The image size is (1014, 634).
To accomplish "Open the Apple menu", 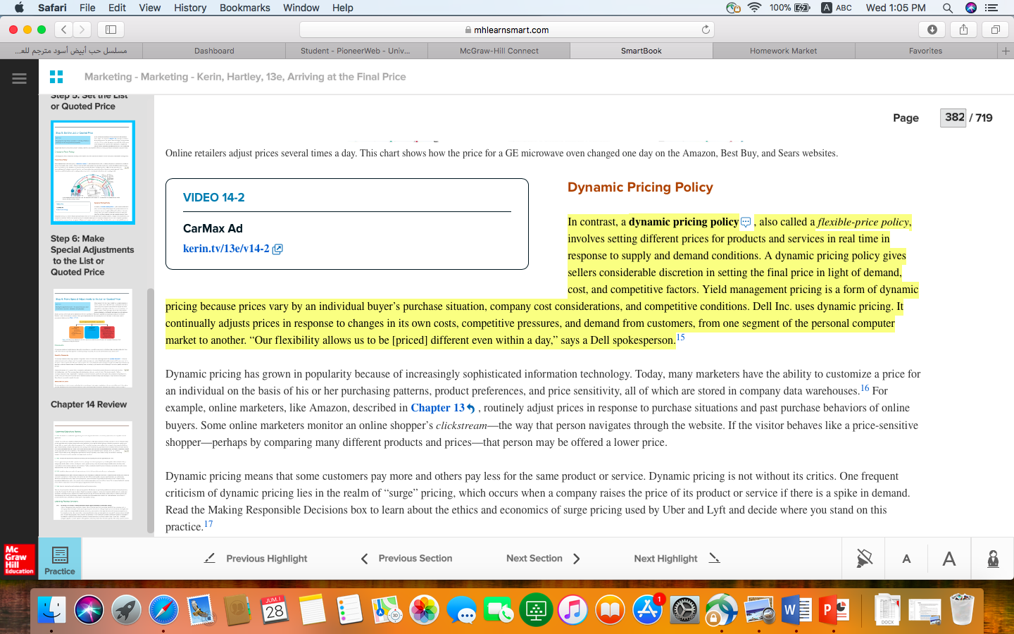I will 19,8.
